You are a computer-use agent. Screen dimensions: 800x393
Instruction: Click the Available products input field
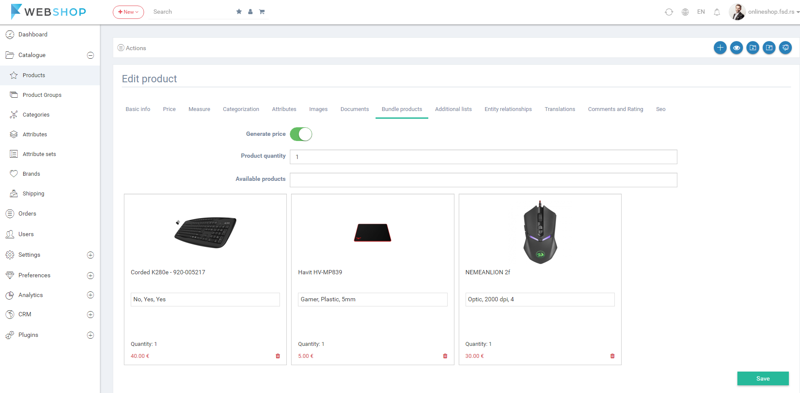click(484, 180)
